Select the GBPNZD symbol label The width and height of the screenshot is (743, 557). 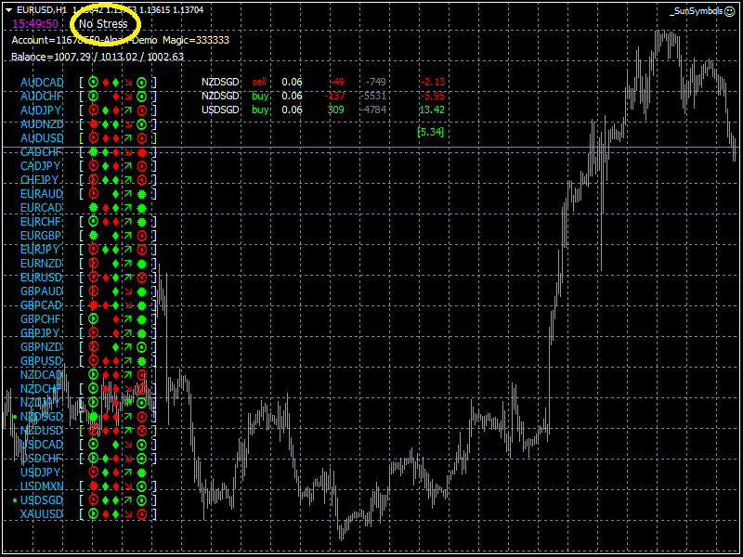pyautogui.click(x=42, y=346)
